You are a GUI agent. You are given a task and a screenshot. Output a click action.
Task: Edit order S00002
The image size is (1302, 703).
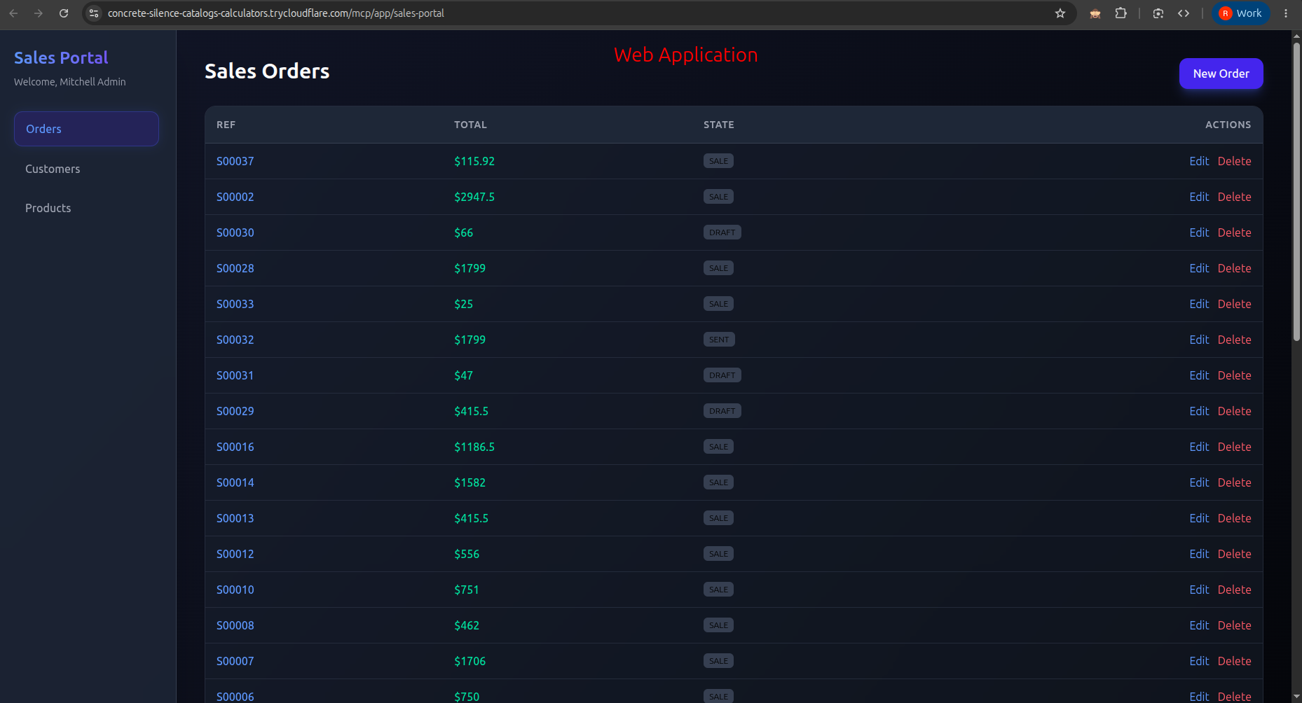click(x=1199, y=197)
